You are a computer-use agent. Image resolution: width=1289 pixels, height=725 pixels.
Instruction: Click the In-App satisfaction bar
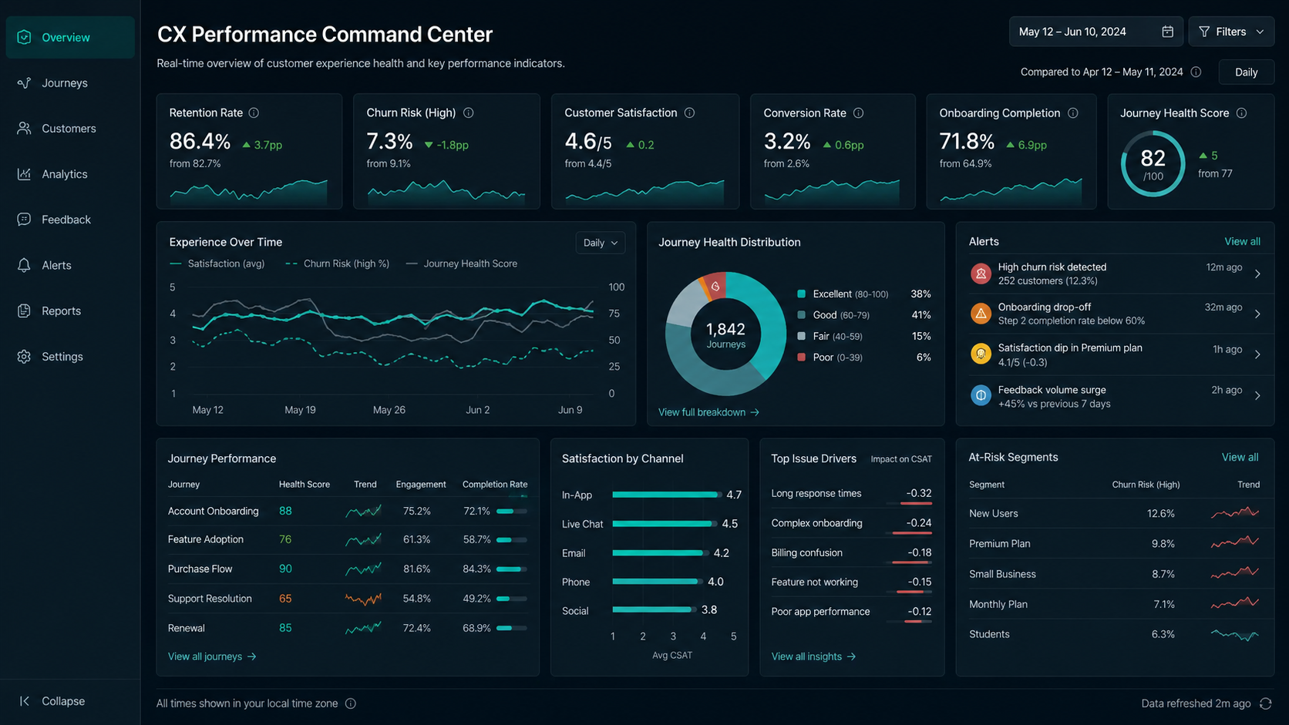(x=667, y=495)
